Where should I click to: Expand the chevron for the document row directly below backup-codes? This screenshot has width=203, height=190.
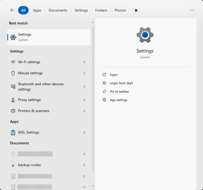point(84,176)
